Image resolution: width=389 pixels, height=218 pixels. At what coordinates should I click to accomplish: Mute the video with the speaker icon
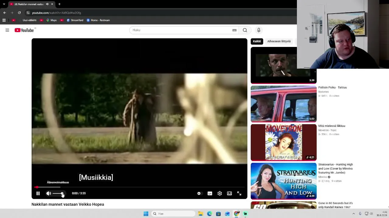pyautogui.click(x=49, y=193)
